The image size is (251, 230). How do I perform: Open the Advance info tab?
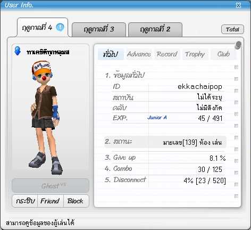(139, 54)
